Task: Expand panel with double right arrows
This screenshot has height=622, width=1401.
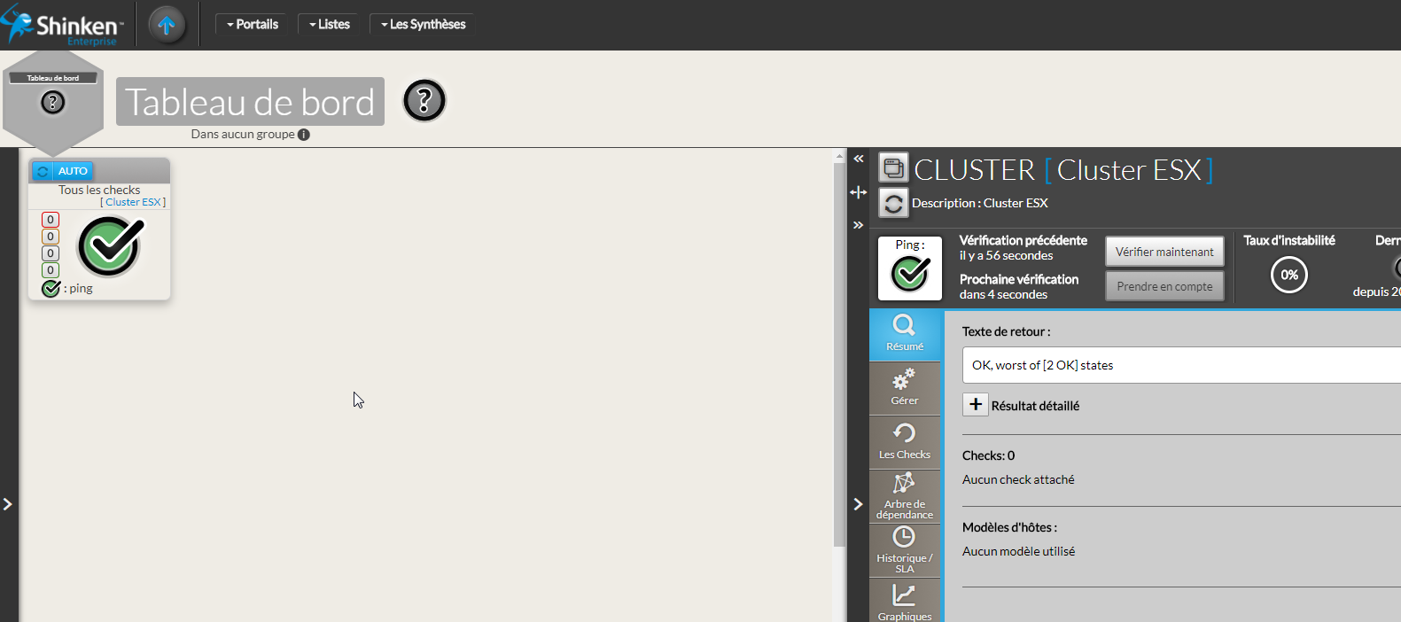Action: [858, 225]
